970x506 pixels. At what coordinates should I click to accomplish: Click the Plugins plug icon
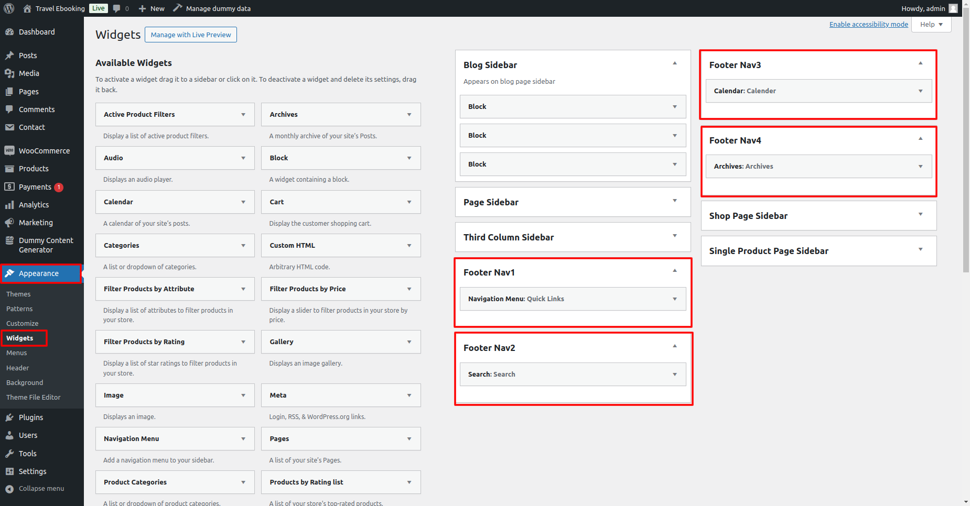(x=9, y=417)
